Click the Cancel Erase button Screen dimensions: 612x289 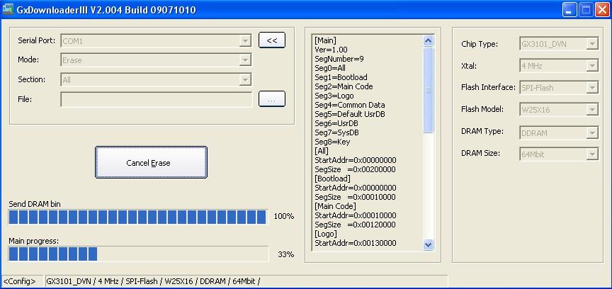[151, 162]
